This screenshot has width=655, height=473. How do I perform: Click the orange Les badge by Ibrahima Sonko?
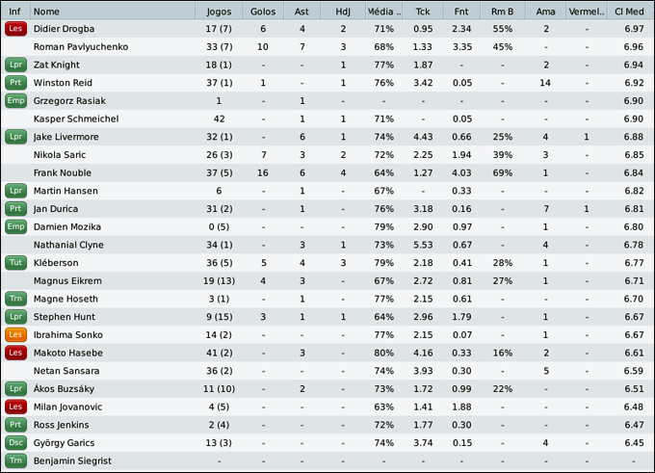click(14, 335)
